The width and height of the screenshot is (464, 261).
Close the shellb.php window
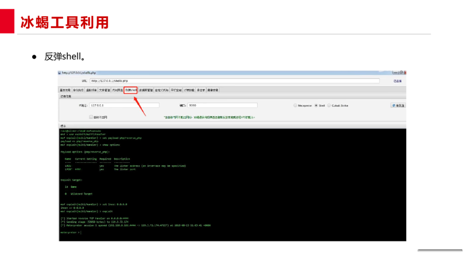click(405, 73)
